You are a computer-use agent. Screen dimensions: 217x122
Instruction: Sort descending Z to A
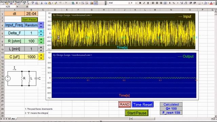tap(87, 3)
